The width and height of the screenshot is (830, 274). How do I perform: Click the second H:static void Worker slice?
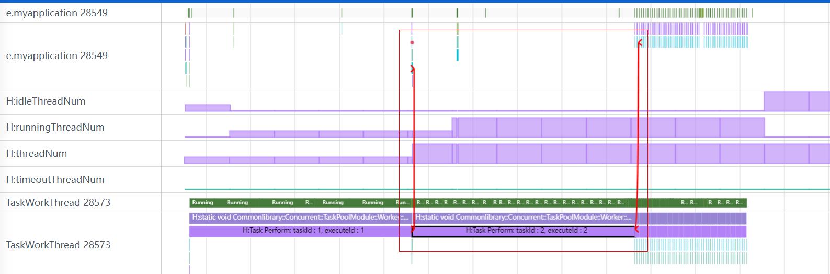tap(523, 218)
